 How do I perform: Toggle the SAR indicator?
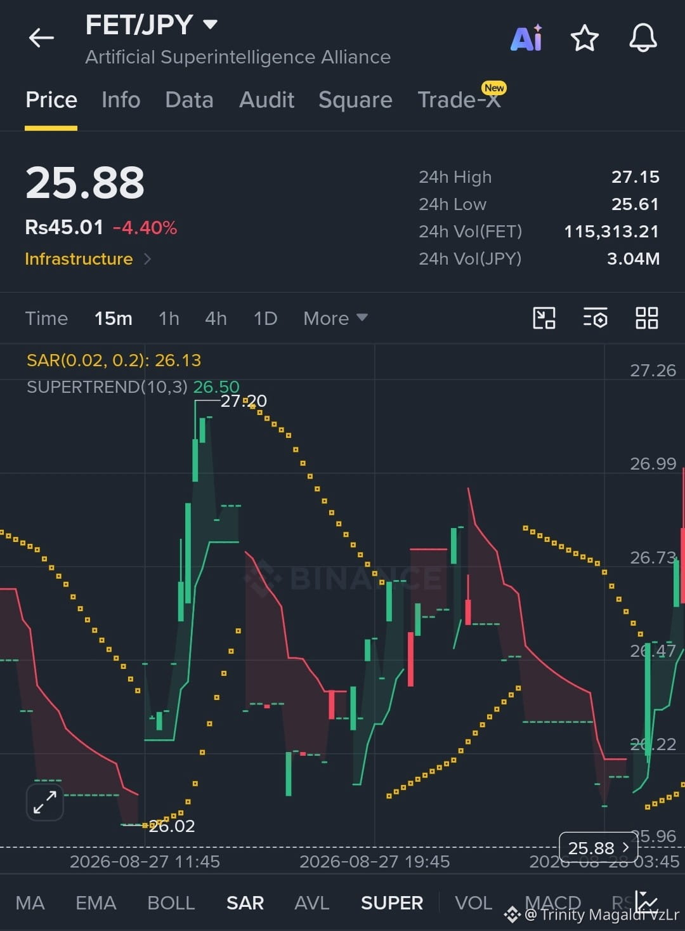245,902
